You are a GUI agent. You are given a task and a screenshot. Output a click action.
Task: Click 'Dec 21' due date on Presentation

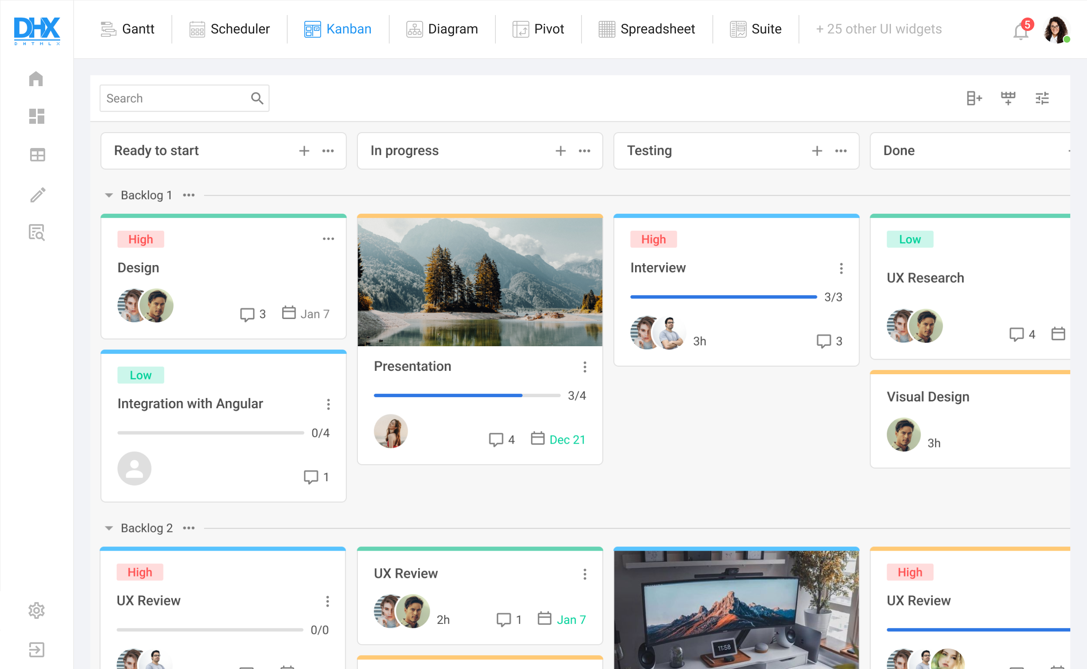[567, 439]
